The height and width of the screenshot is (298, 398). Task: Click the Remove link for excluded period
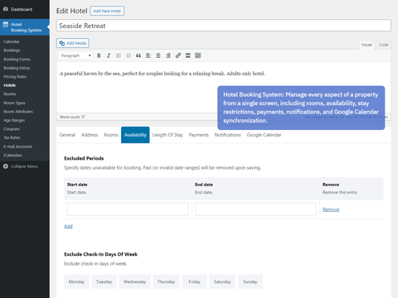point(331,209)
